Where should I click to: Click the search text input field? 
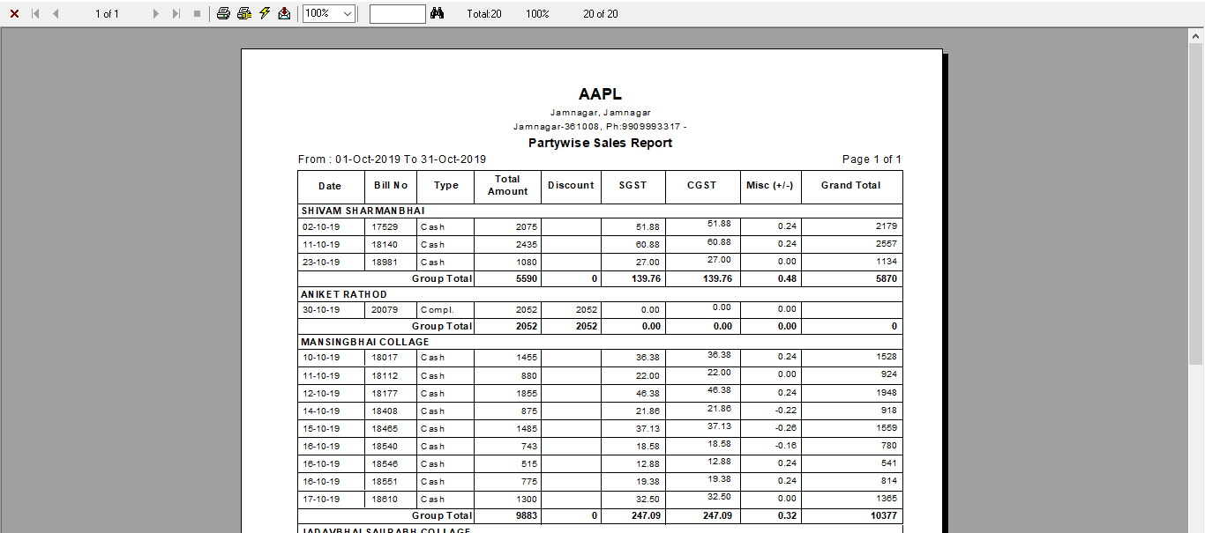(x=397, y=14)
